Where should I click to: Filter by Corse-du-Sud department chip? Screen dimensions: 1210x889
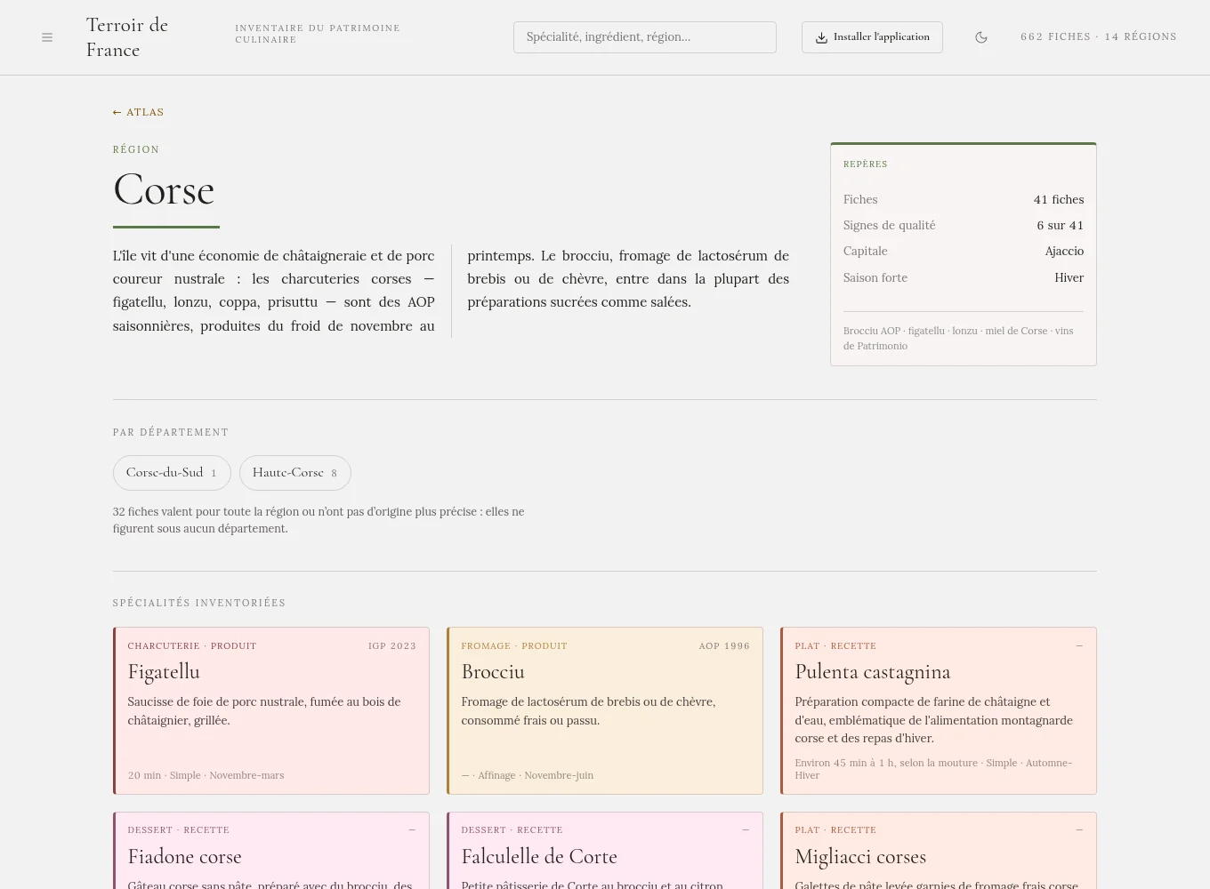tap(172, 473)
